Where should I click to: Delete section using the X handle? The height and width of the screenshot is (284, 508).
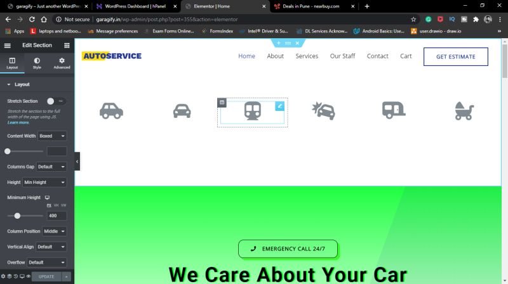click(297, 43)
